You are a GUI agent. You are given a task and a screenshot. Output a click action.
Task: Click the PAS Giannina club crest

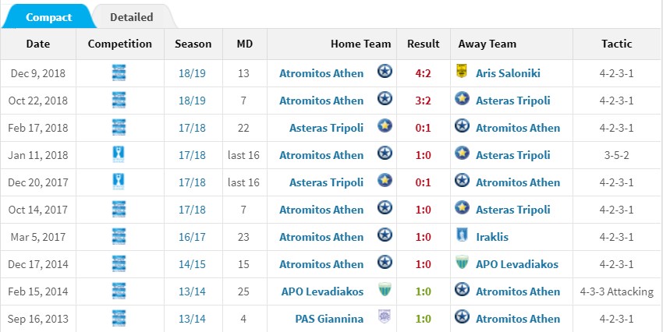385,316
